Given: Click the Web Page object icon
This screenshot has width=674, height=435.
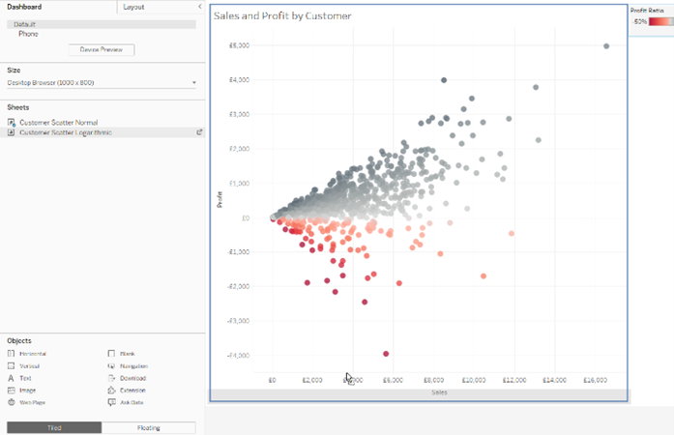Looking at the screenshot, I should point(12,402).
